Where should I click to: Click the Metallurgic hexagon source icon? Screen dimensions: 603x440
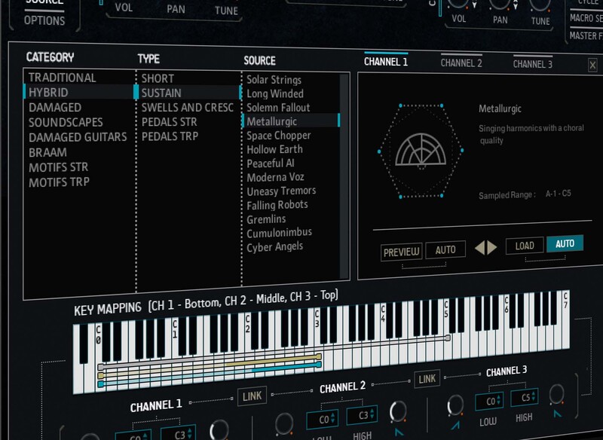(x=421, y=151)
